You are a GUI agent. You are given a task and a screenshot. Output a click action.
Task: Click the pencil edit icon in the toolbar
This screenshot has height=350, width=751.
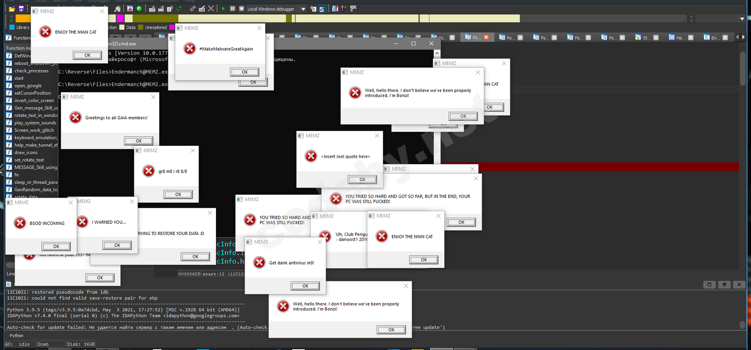[202, 8]
